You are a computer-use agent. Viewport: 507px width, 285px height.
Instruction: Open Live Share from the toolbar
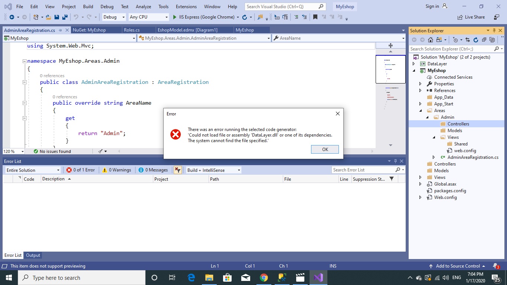(471, 17)
